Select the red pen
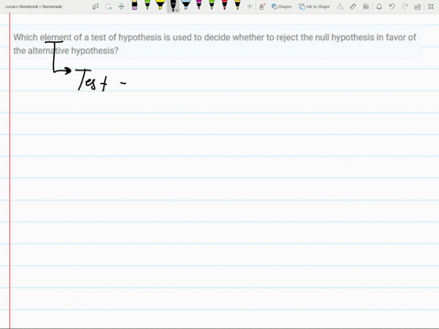 (x=224, y=5)
